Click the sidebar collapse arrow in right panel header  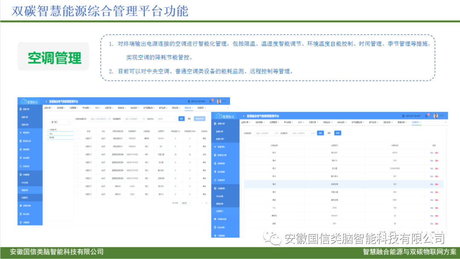(x=244, y=116)
